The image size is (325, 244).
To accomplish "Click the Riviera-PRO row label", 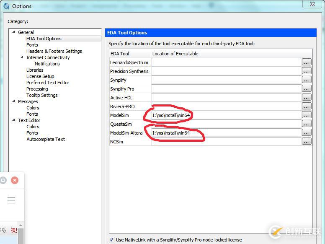I will (122, 106).
